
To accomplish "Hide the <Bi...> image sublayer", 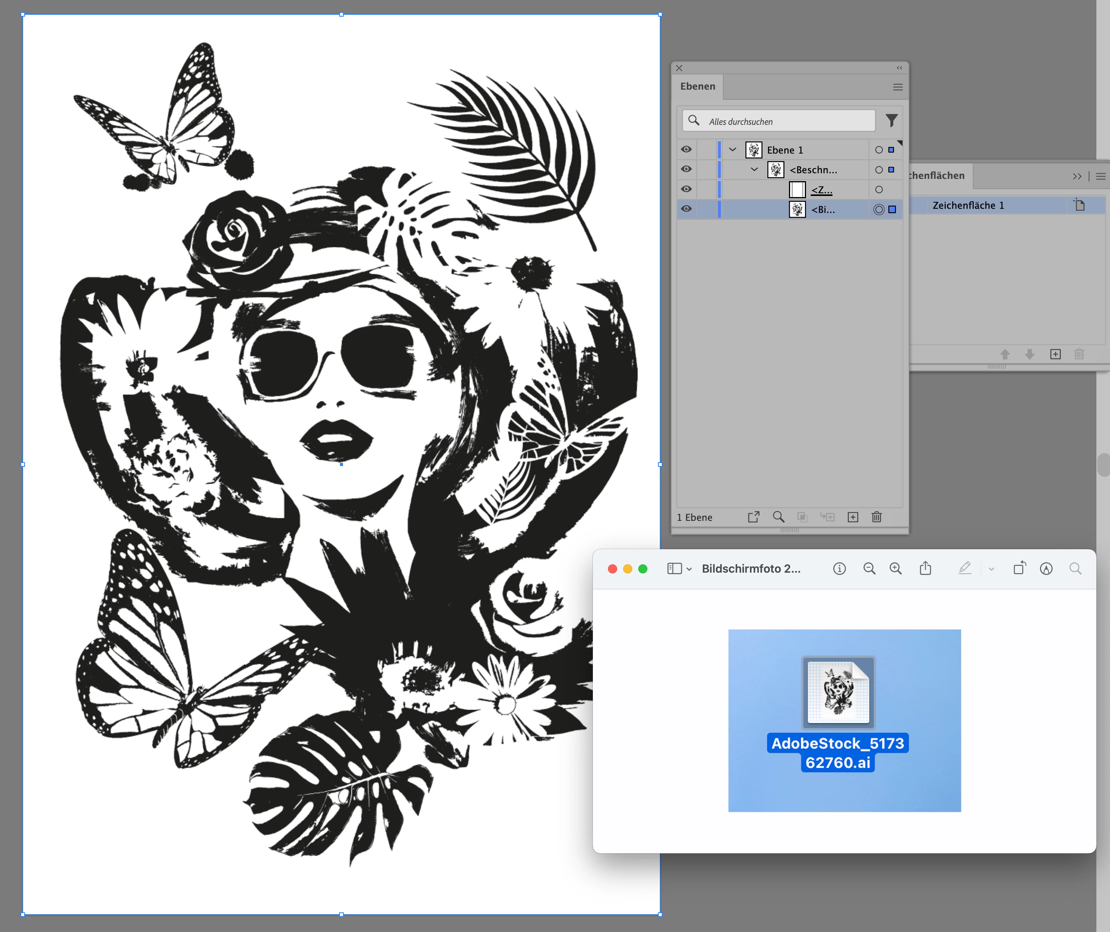I will (686, 209).
